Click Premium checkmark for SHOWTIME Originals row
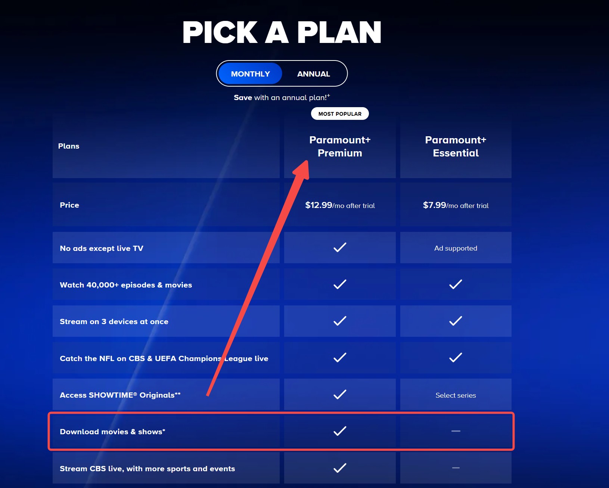609x488 pixels. tap(340, 394)
